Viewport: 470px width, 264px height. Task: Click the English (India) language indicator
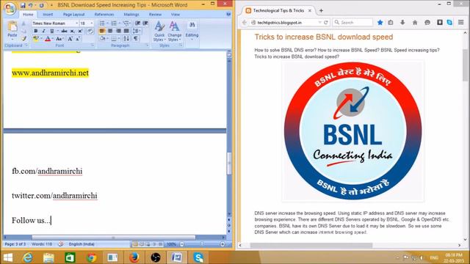point(82,244)
